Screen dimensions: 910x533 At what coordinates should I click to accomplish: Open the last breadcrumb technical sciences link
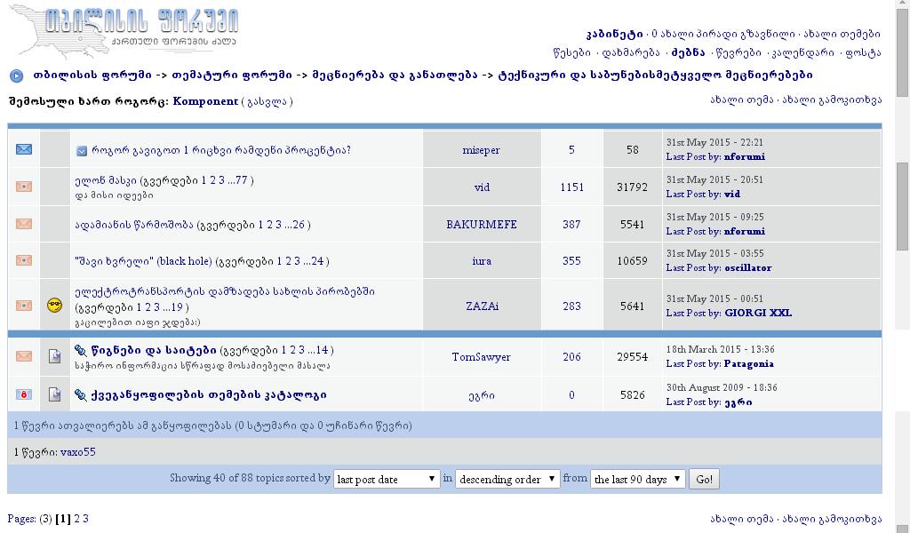655,75
